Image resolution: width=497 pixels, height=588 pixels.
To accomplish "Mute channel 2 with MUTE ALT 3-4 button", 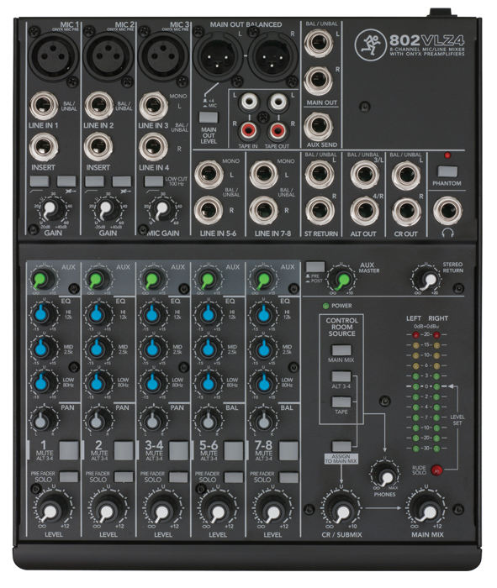I will pyautogui.click(x=124, y=450).
